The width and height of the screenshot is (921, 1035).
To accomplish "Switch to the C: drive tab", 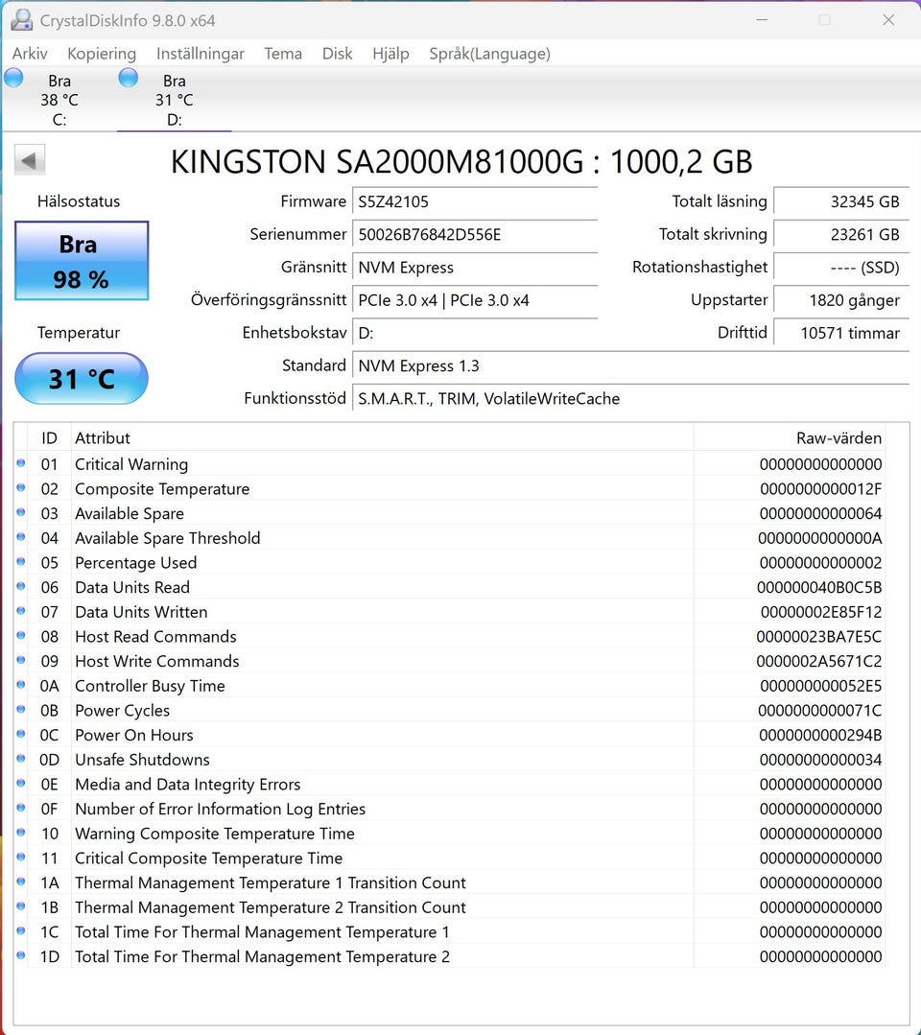I will (59, 100).
